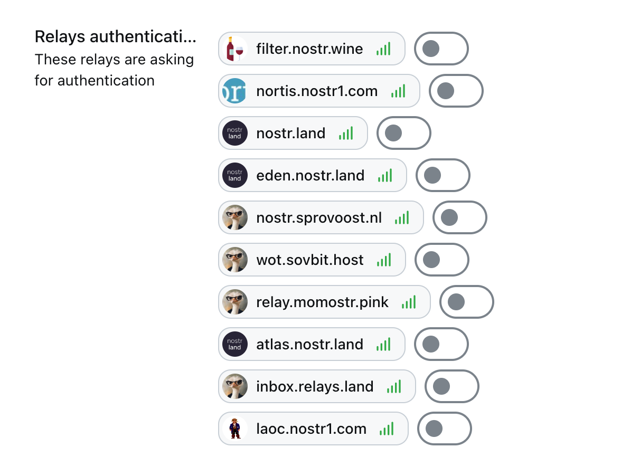Click the atlas.nostr.land relay name

click(x=309, y=344)
